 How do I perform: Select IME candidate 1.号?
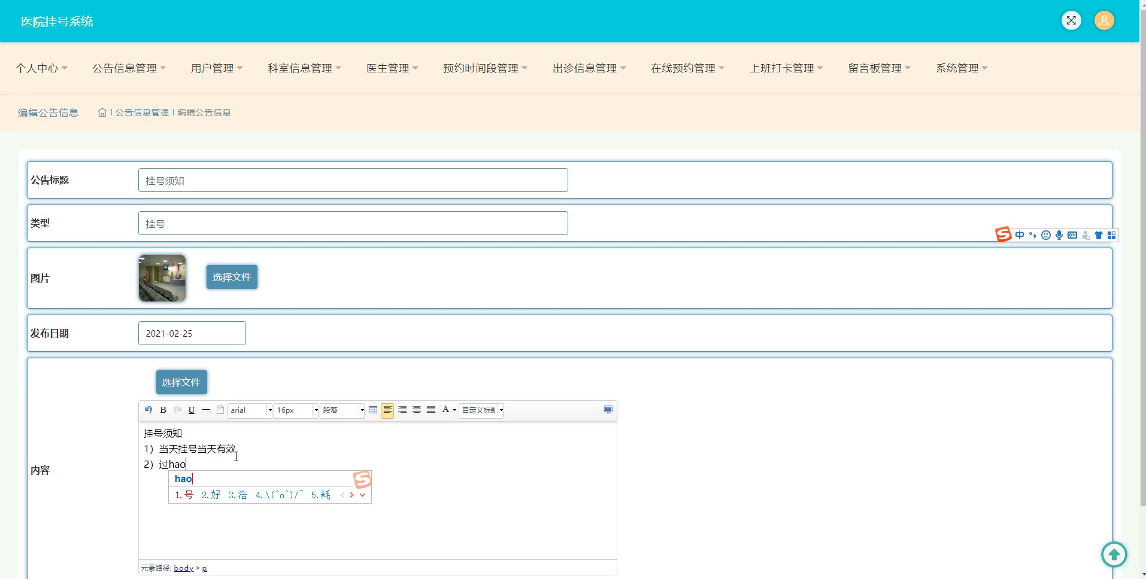click(x=184, y=495)
